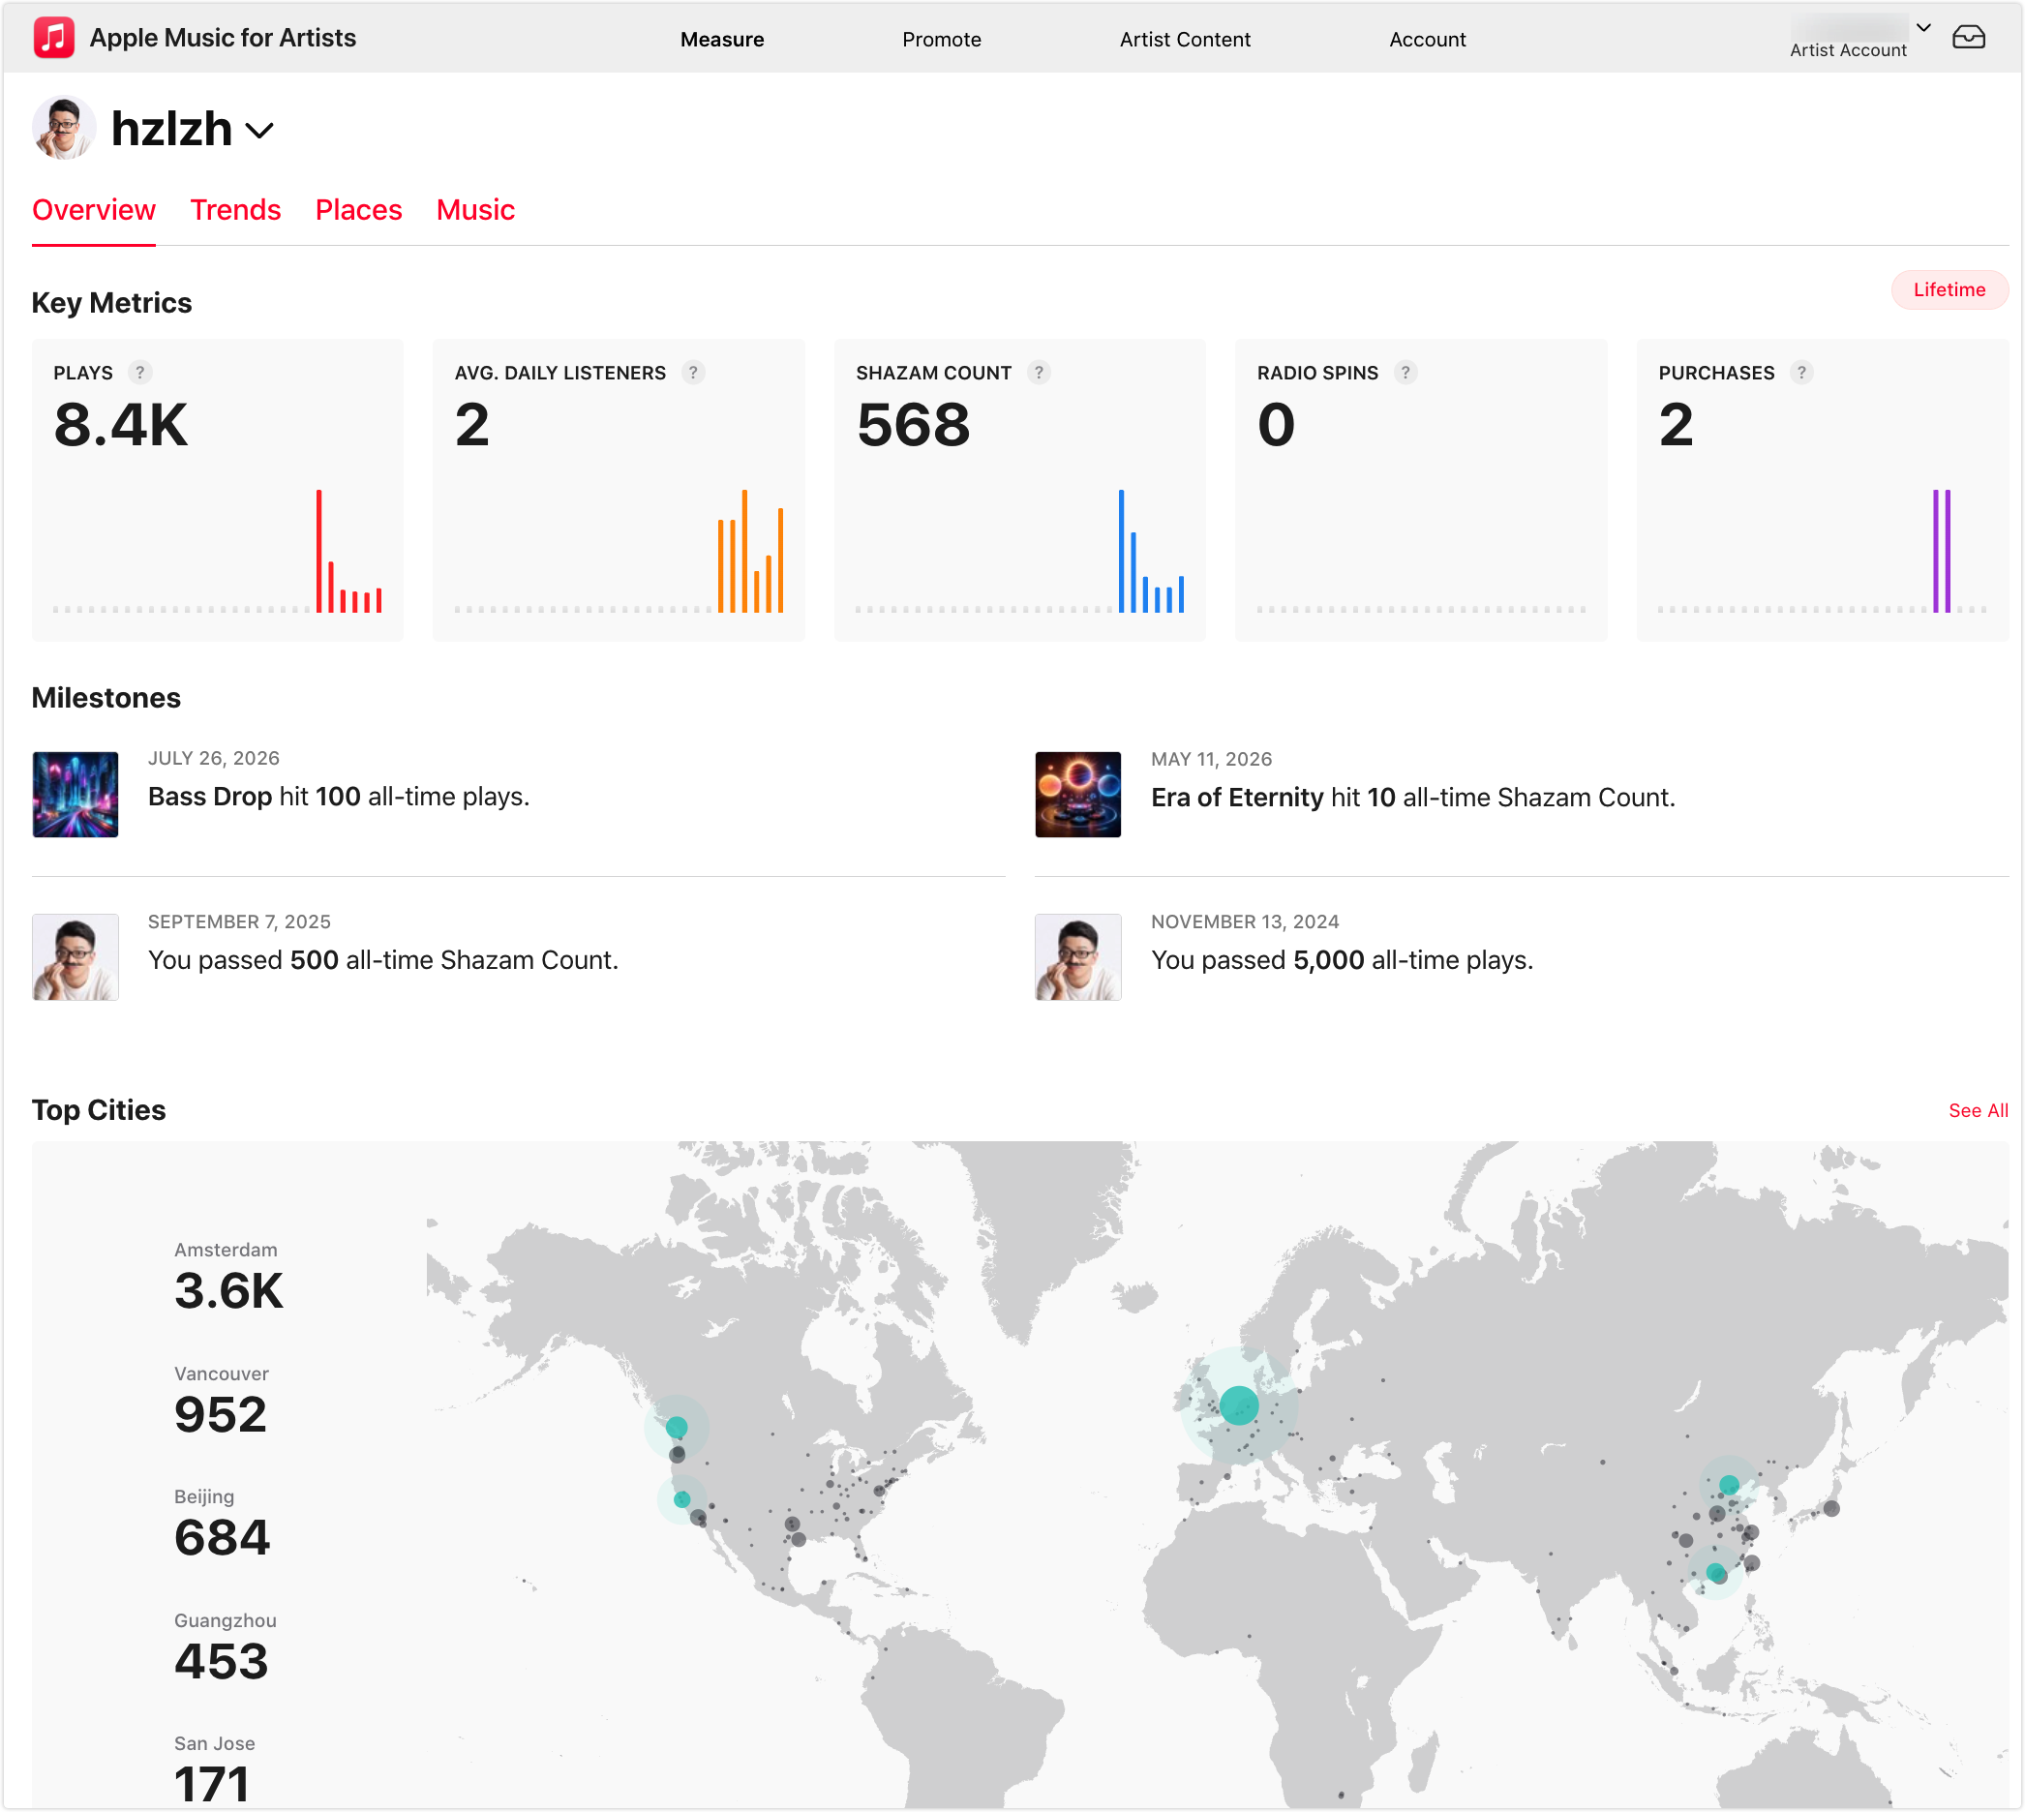
Task: Show help for Radio Spins
Action: (1405, 373)
